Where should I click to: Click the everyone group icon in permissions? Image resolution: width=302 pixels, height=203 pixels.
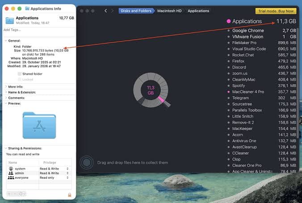tap(11, 178)
